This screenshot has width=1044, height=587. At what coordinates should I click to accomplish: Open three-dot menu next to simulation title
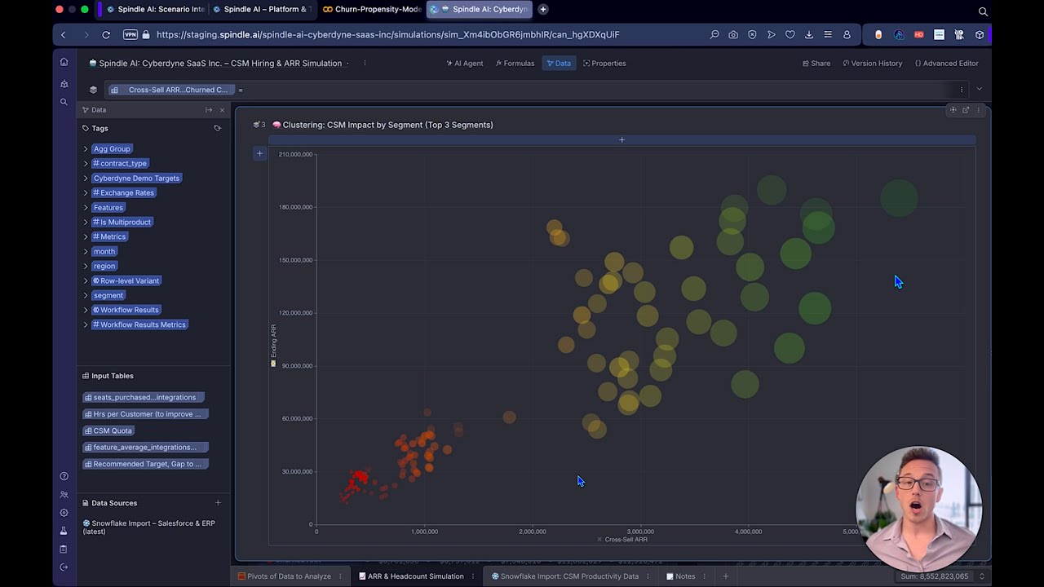(x=365, y=63)
